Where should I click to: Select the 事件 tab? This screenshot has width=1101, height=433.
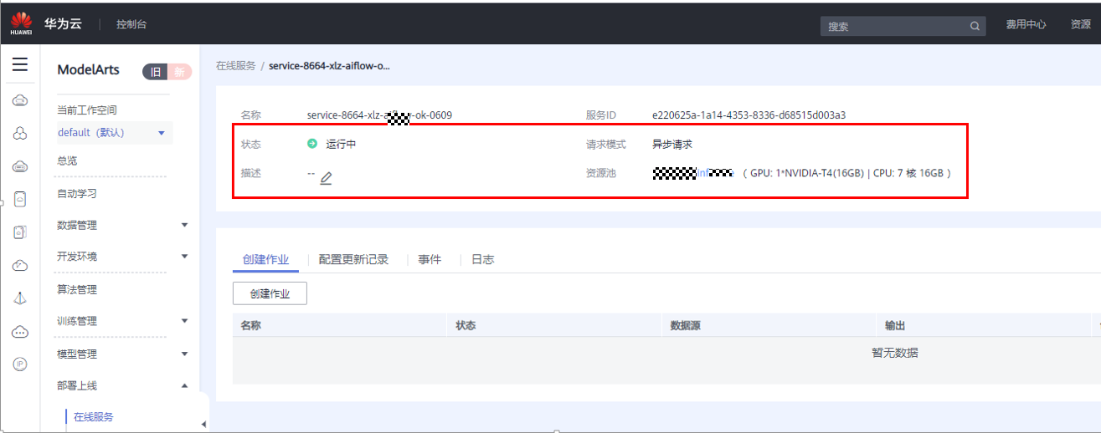tap(430, 260)
